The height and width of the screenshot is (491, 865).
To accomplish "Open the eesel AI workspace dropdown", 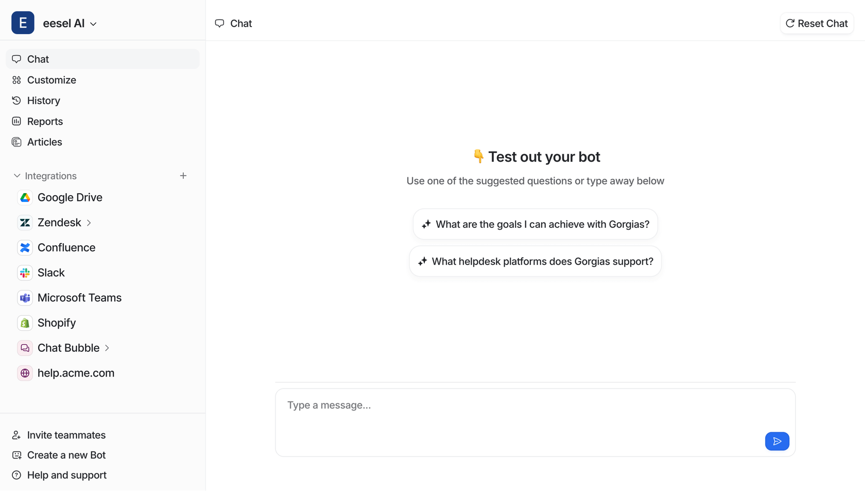I will [x=93, y=24].
